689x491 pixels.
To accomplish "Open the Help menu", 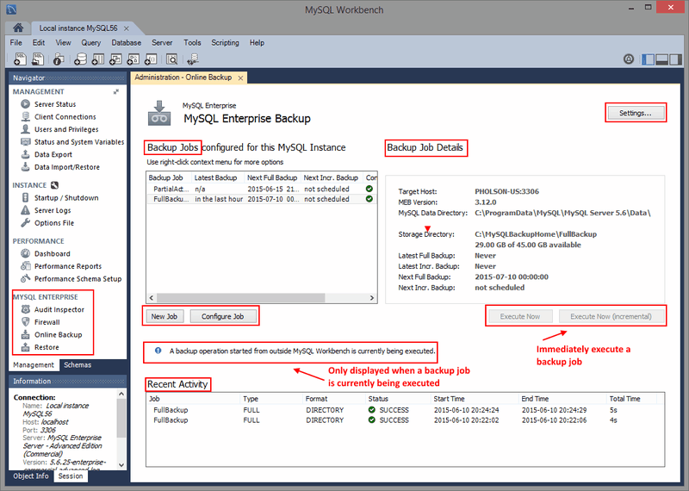I will [257, 42].
